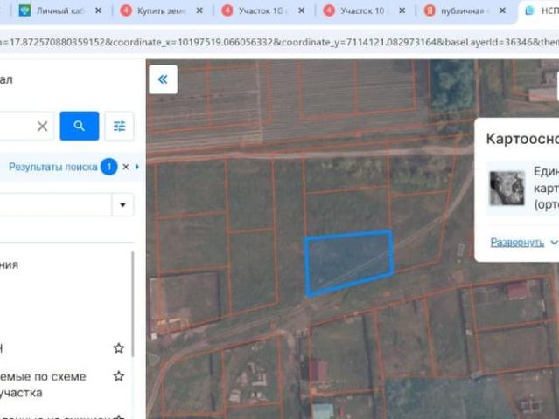Viewport: 559px width, 419px height.
Task: Open the dropdown arrow below search results
Action: [122, 204]
